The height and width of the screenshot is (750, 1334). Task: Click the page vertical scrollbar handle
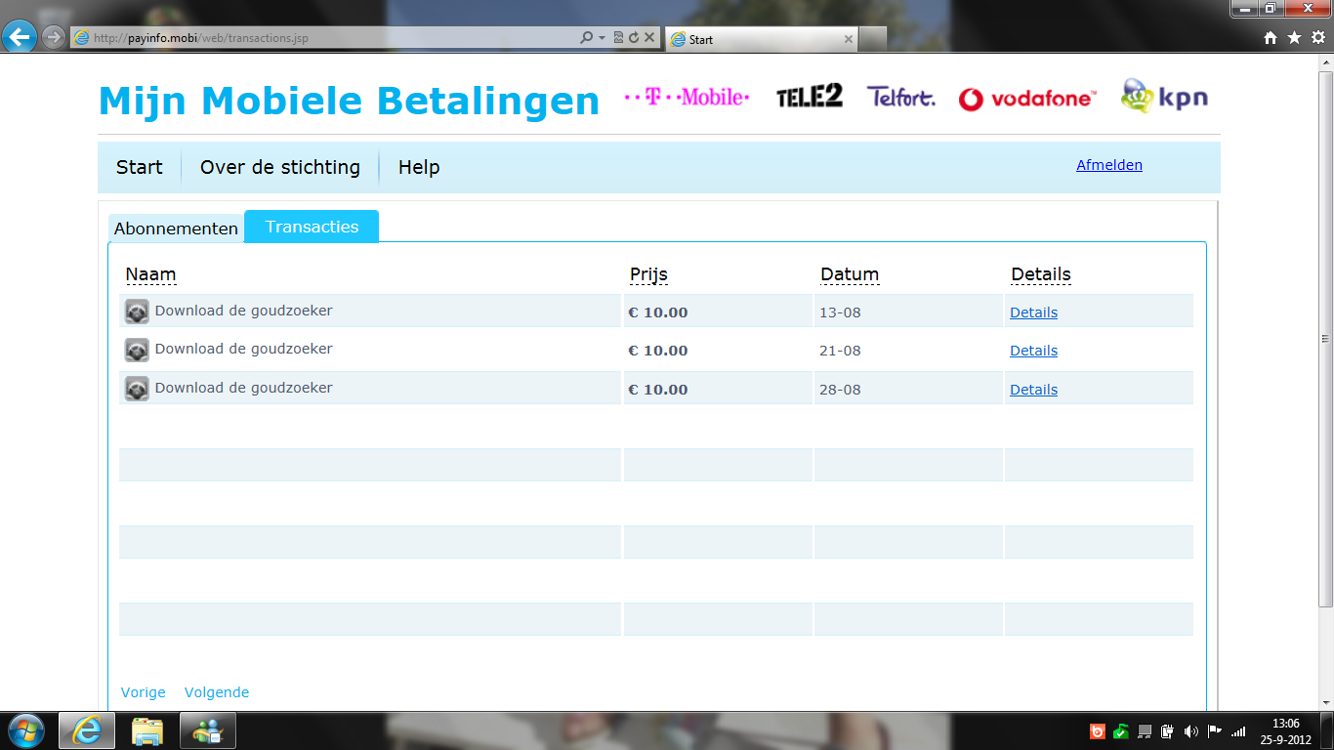point(1325,339)
